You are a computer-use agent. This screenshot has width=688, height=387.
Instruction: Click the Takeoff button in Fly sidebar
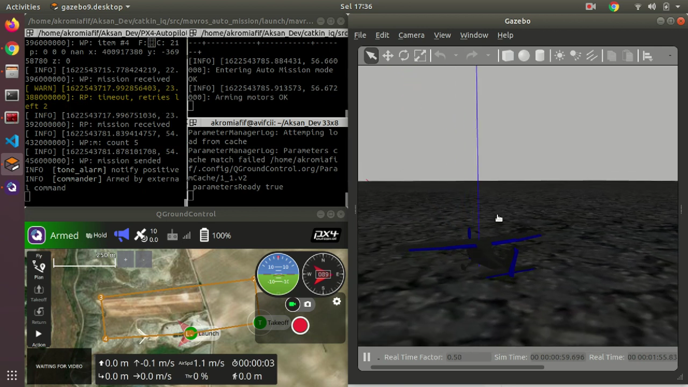(x=39, y=293)
